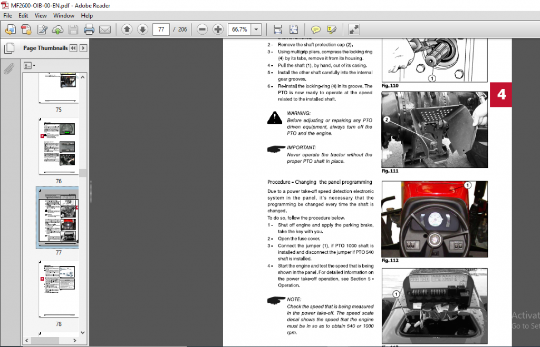Open the email envelope icon

point(105,29)
